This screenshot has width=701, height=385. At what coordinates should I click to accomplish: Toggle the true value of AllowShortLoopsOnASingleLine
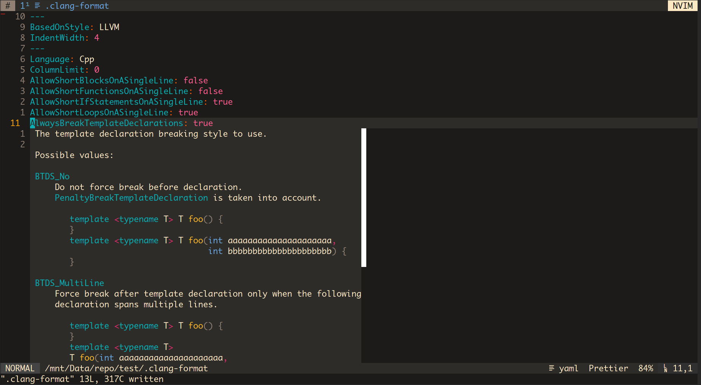(x=188, y=112)
